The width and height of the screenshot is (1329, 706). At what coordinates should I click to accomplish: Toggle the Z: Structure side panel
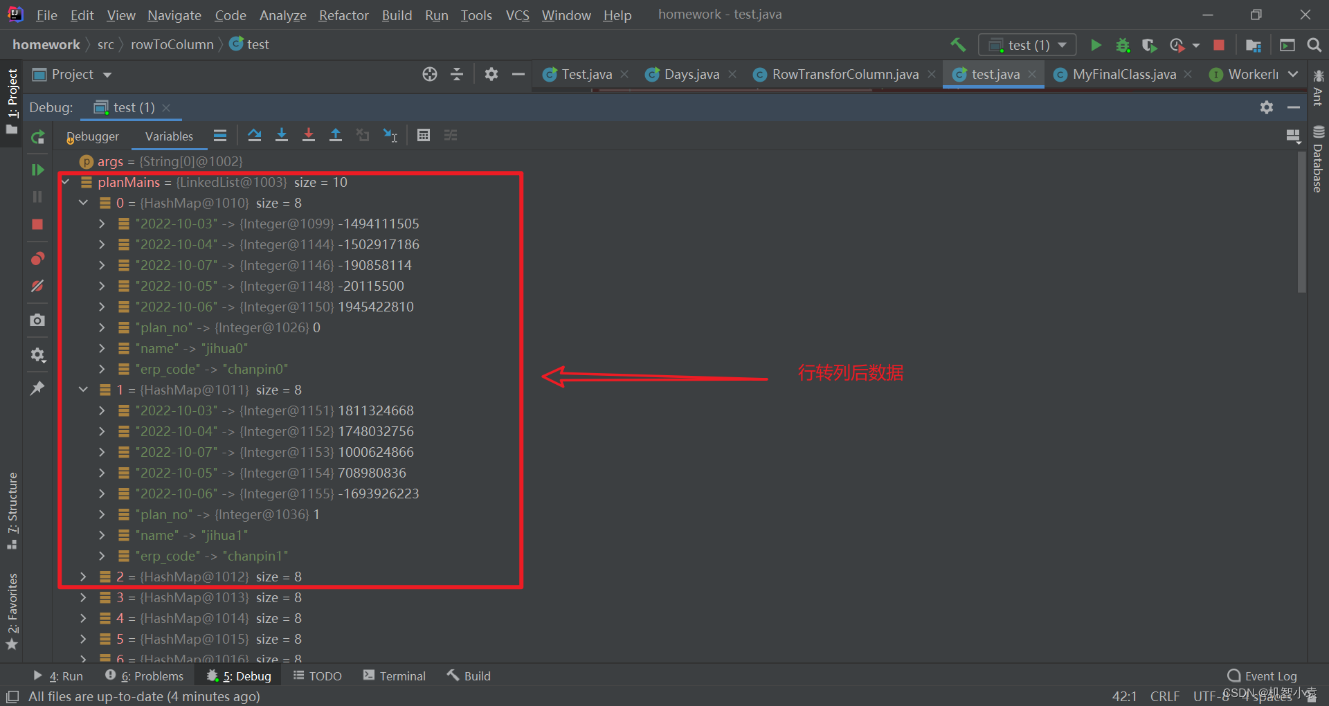(12, 511)
